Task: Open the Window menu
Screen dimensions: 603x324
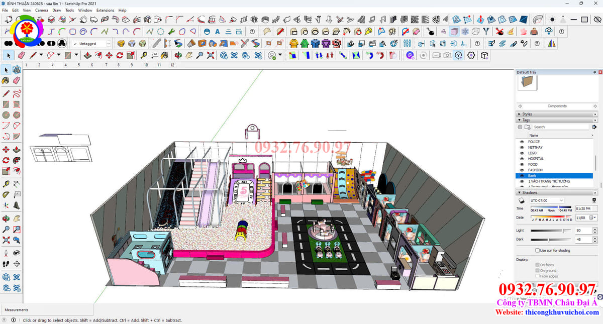Action: (85, 10)
